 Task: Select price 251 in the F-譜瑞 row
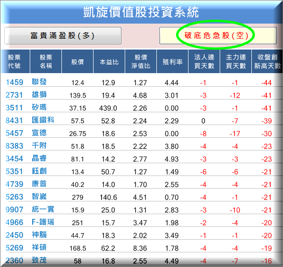77,223
